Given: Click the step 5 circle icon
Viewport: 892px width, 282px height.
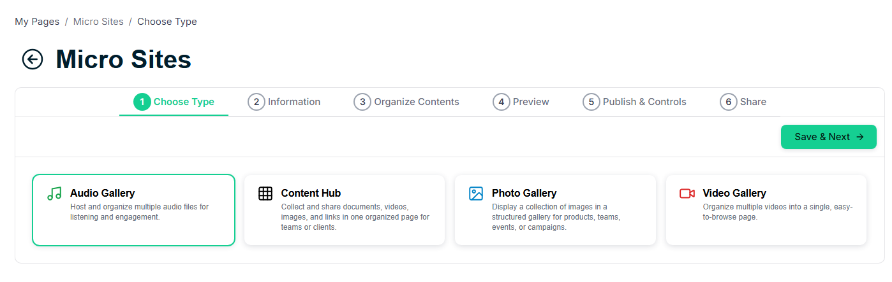Looking at the screenshot, I should pos(591,102).
